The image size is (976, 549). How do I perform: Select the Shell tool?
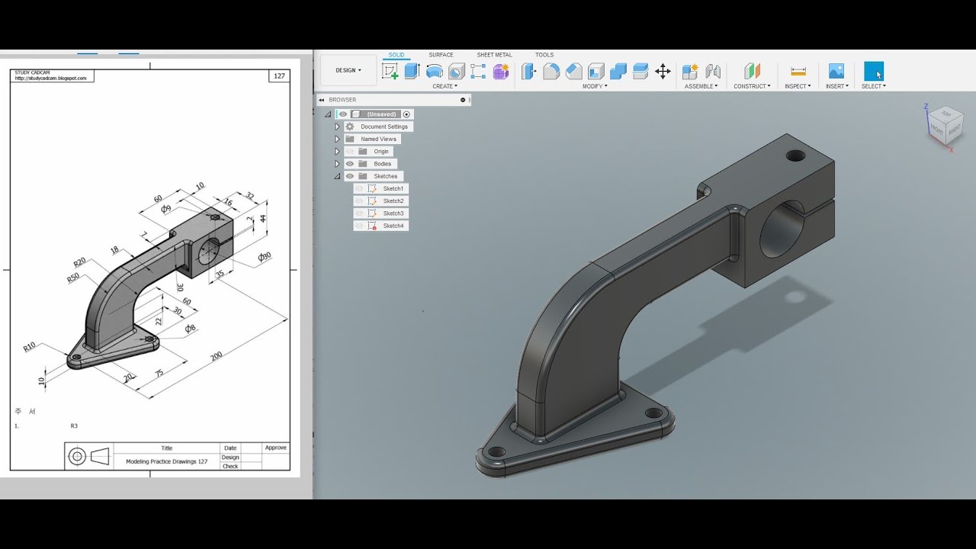596,72
